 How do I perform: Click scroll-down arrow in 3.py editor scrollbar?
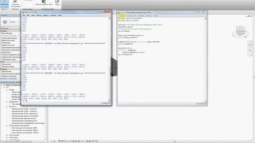[x=205, y=101]
